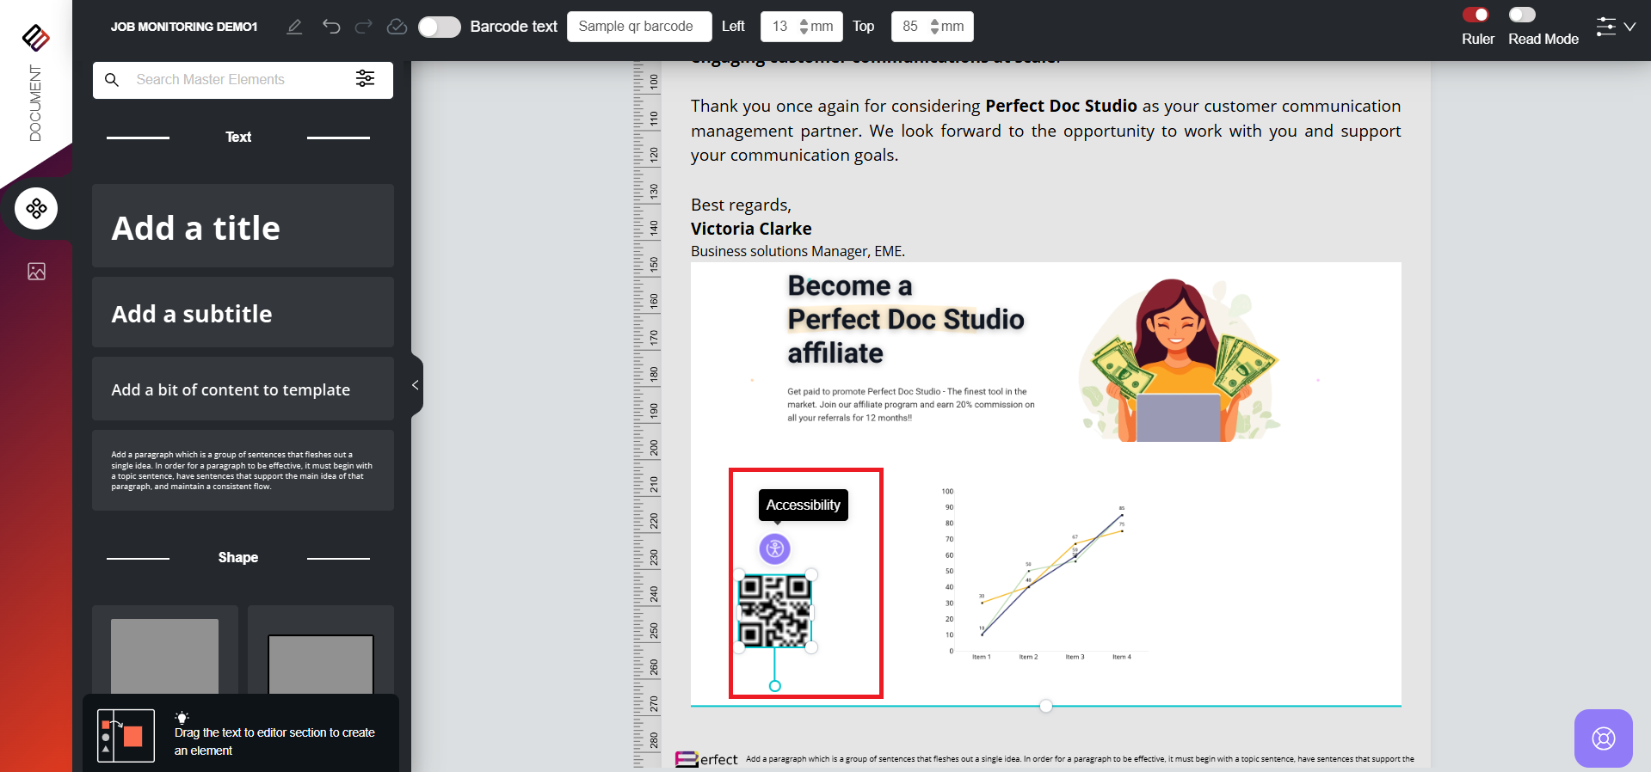Viewport: 1651px width, 772px height.
Task: Toggle the Barcode text switch
Action: click(440, 27)
